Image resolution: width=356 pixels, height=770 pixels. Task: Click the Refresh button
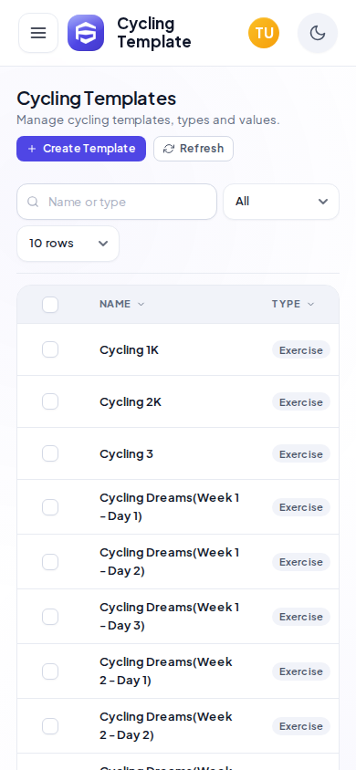194,149
